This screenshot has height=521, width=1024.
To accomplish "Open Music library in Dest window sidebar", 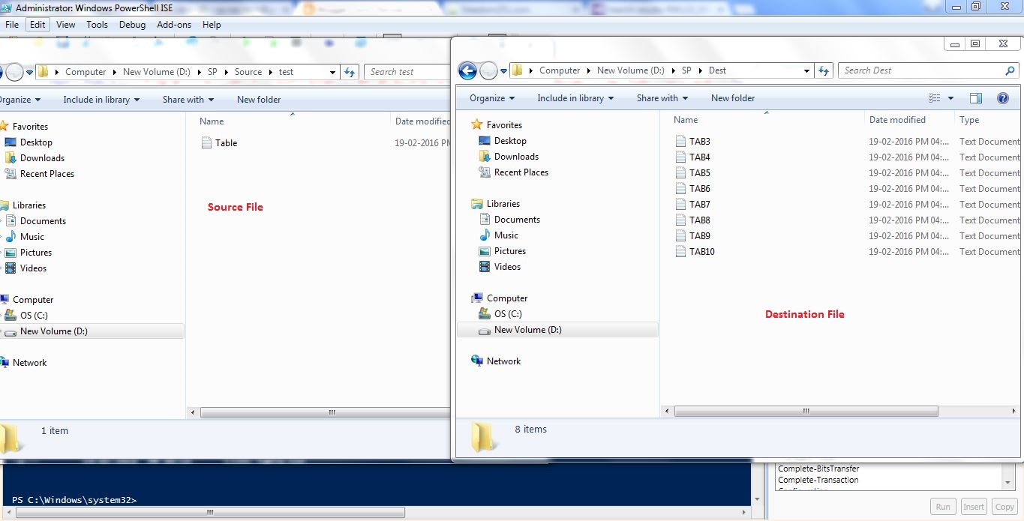I will tap(499, 235).
